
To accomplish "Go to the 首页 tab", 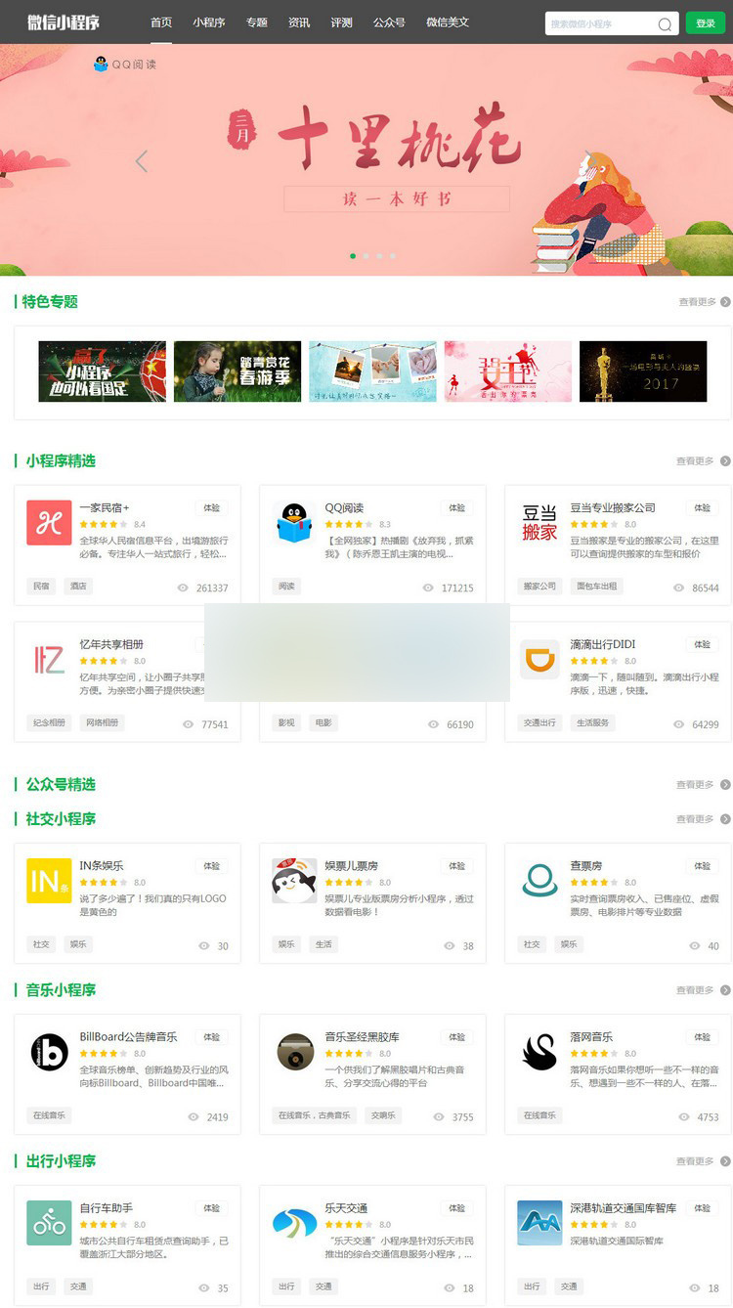I will coord(161,22).
